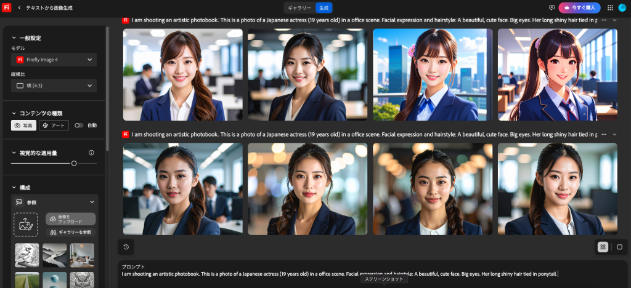Click the Adobe Firefly logo icon
This screenshot has height=288, width=631.
click(x=7, y=7)
